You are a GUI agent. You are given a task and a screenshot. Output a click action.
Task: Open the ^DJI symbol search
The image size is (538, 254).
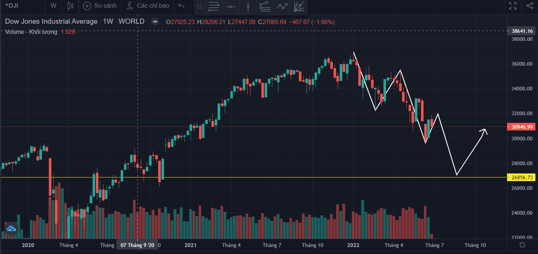point(12,6)
